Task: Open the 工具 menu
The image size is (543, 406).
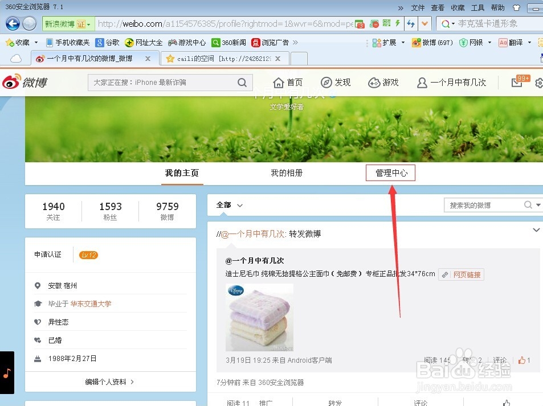Action: (x=477, y=7)
